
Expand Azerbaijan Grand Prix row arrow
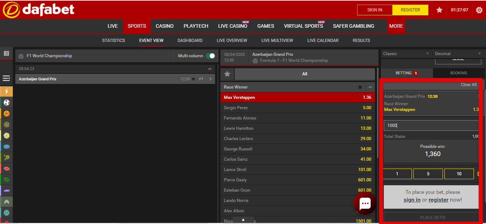click(210, 79)
